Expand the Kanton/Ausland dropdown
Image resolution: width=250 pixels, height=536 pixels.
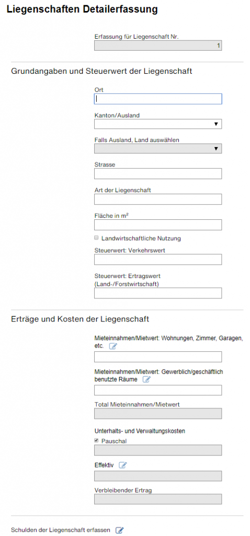click(x=158, y=124)
